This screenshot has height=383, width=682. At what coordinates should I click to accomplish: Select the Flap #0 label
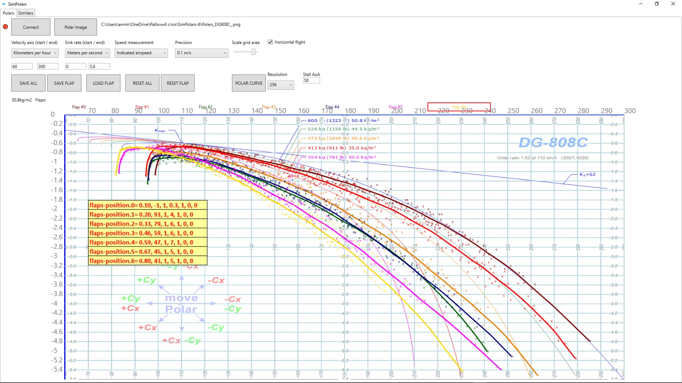(x=79, y=107)
